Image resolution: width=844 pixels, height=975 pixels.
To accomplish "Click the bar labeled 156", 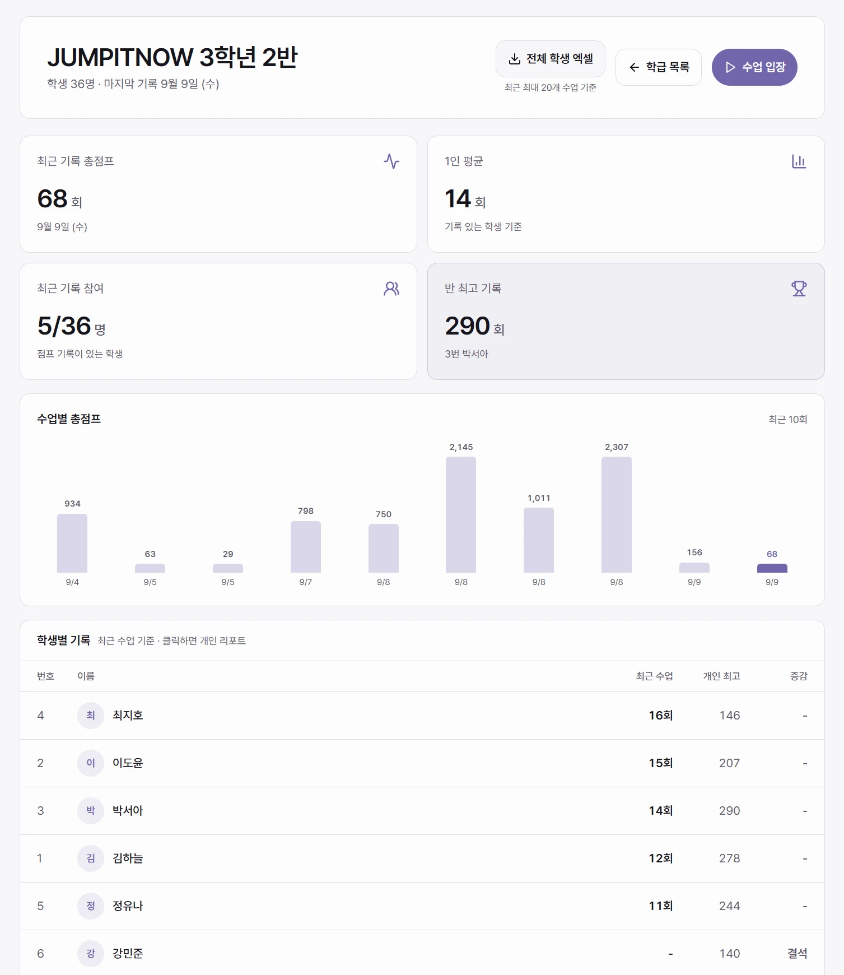I will click(x=694, y=568).
